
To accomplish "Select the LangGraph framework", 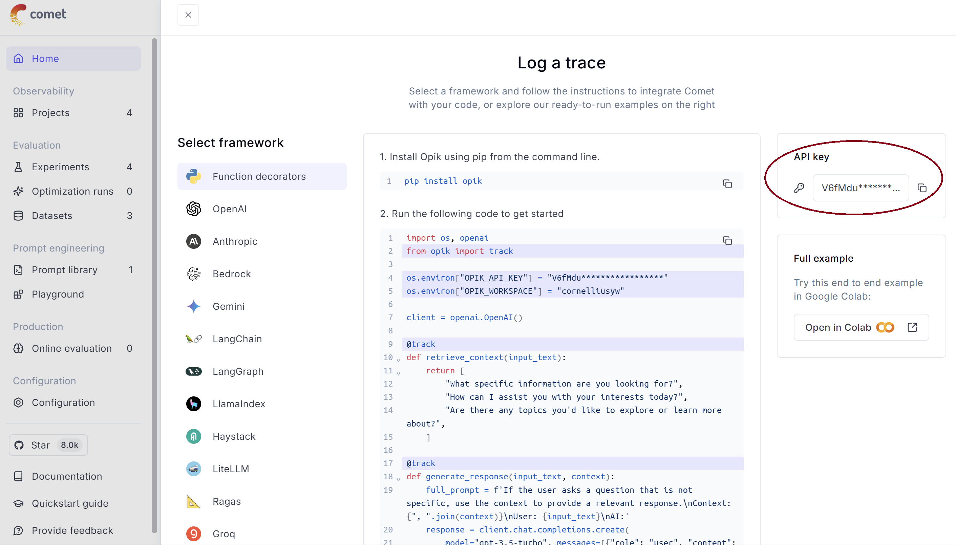I will tap(262, 371).
